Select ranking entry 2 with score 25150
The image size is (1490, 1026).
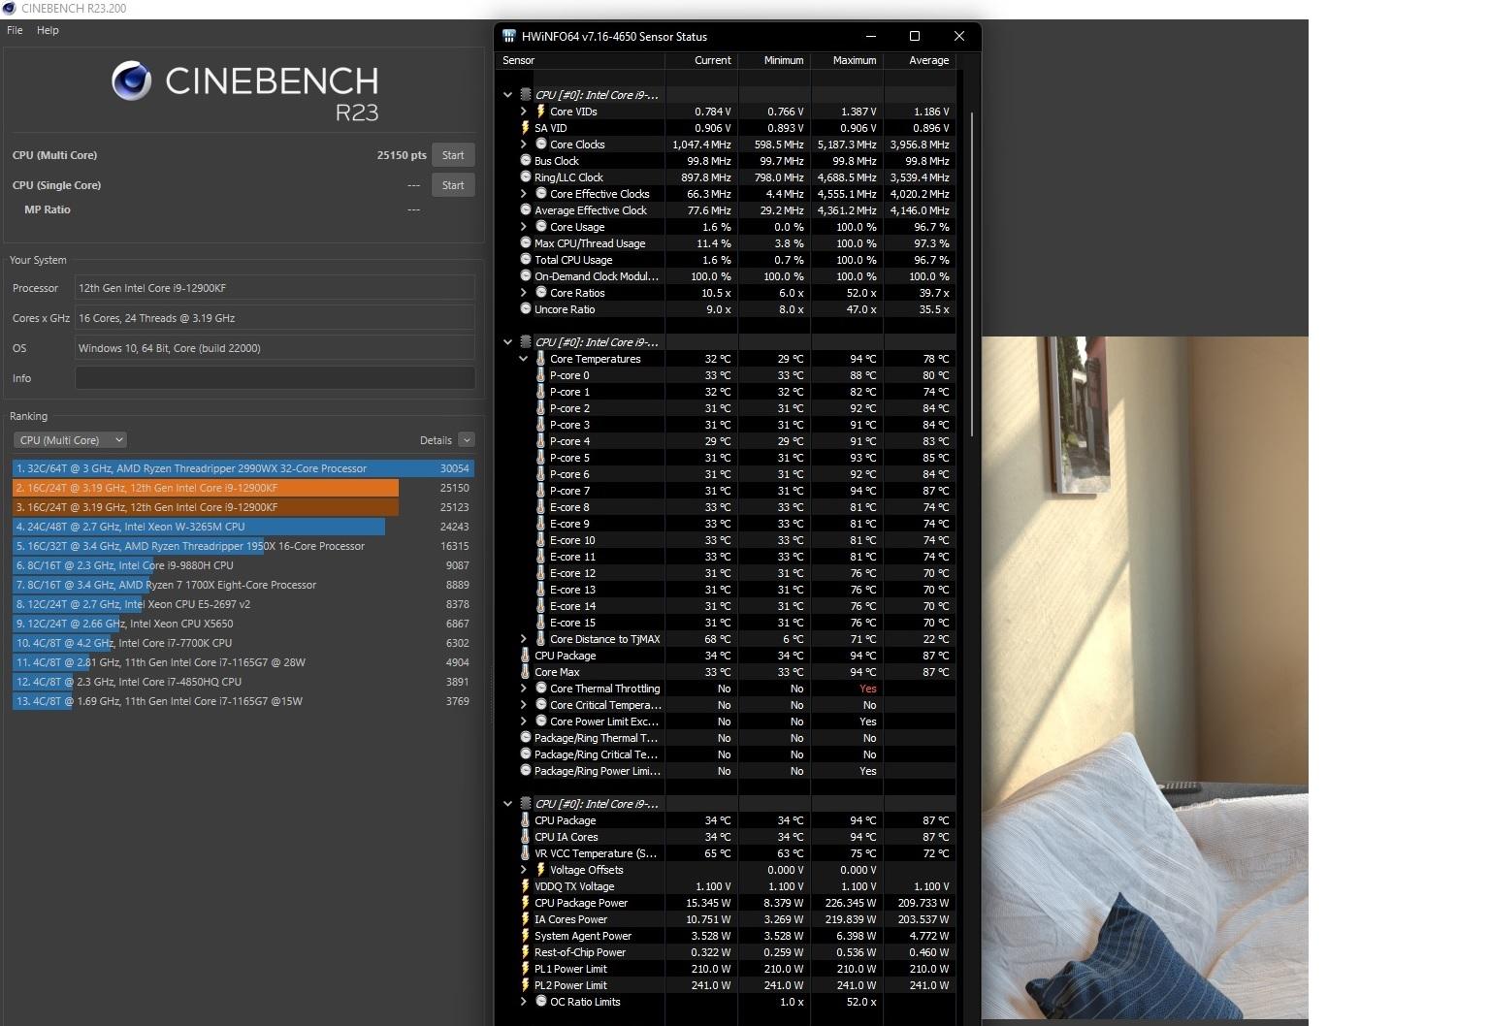(243, 488)
